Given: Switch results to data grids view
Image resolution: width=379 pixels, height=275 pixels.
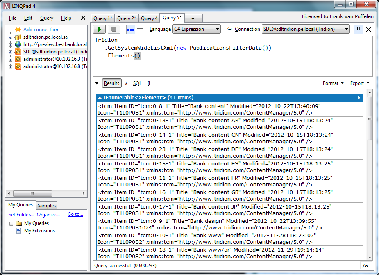Looking at the screenshot, I should (x=140, y=29).
